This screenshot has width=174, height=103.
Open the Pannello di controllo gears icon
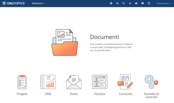pos(151,82)
